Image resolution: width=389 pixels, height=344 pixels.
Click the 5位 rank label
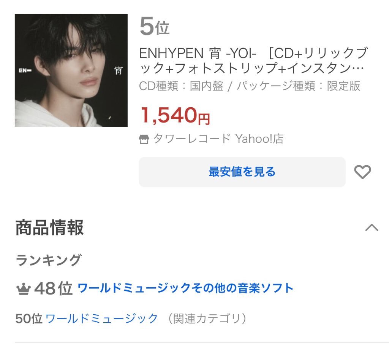click(x=154, y=26)
